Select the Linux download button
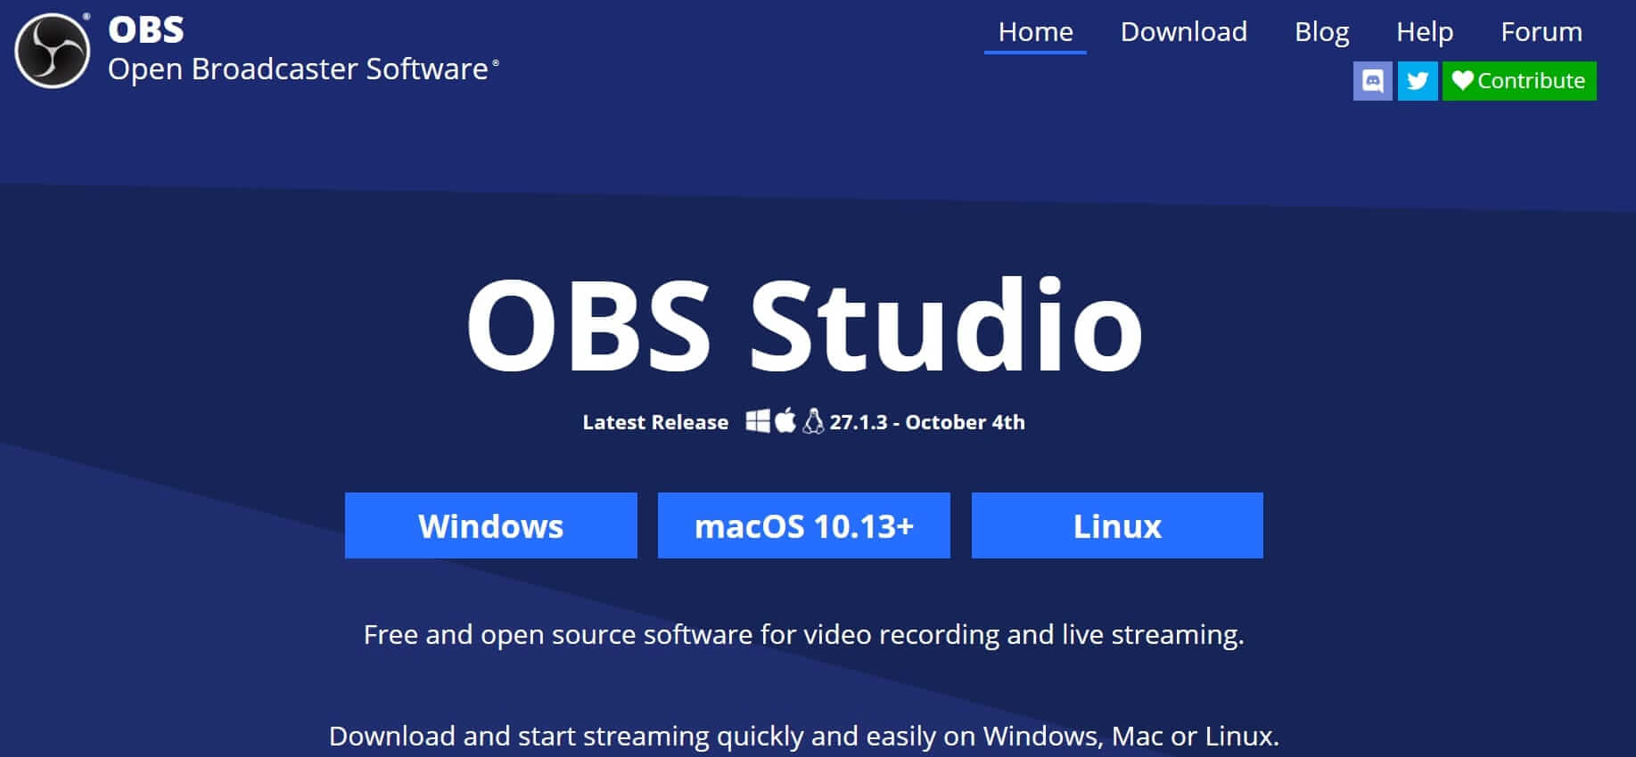The image size is (1636, 757). pos(1116,525)
